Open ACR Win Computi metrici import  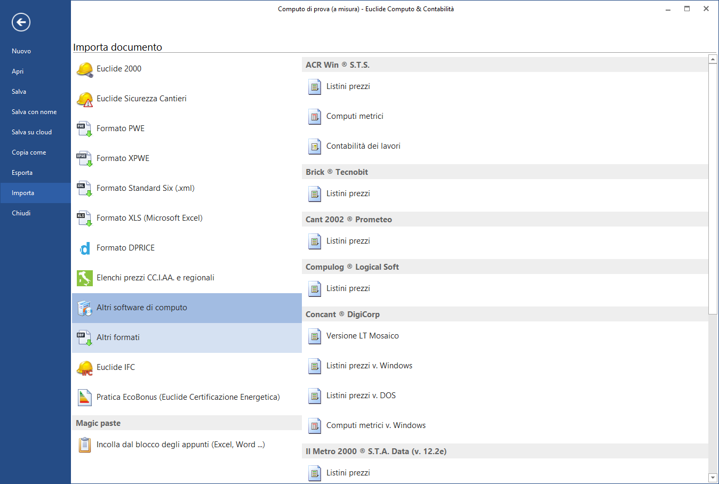click(x=355, y=116)
